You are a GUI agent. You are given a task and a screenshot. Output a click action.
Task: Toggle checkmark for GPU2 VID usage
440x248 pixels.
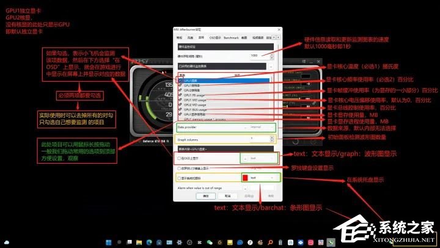(180, 104)
